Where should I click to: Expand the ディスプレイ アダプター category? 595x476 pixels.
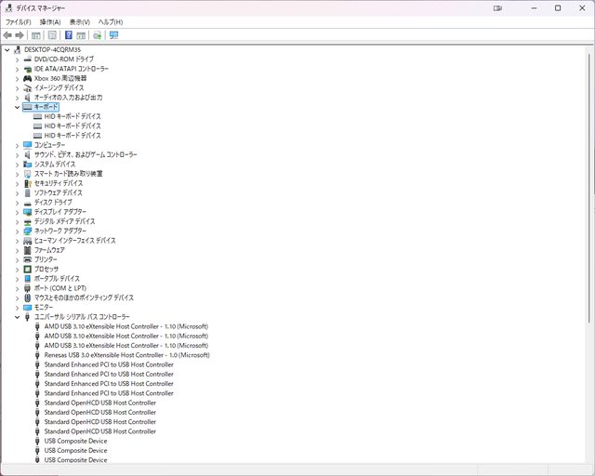pyautogui.click(x=17, y=212)
